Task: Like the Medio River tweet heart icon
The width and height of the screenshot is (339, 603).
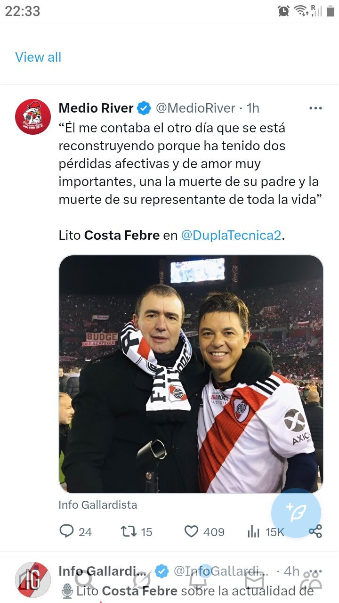Action: click(191, 531)
